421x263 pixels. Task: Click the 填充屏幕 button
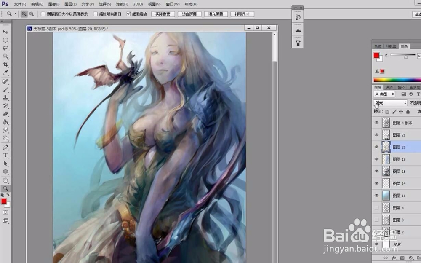pyautogui.click(x=216, y=14)
